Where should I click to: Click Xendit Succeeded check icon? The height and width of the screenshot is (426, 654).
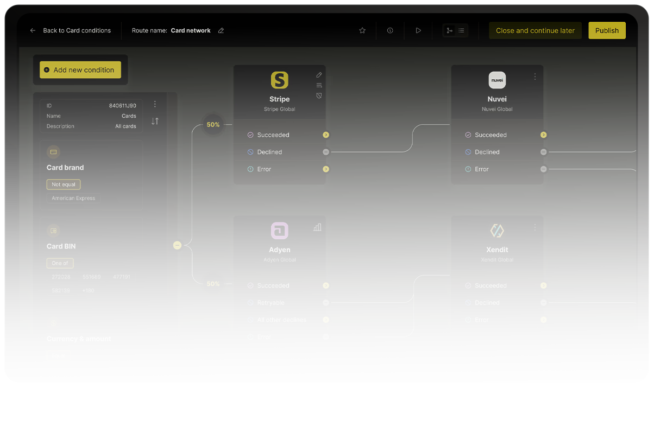[468, 285]
